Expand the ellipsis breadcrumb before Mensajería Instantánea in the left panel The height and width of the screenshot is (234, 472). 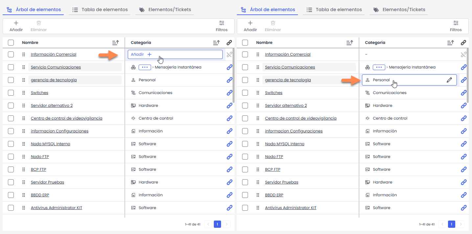[x=145, y=67]
